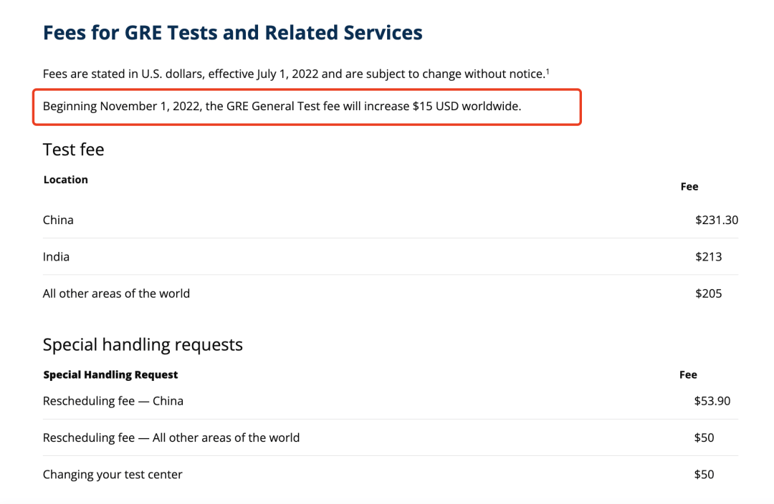Click the "Fee" header in Test fee table

click(x=689, y=186)
